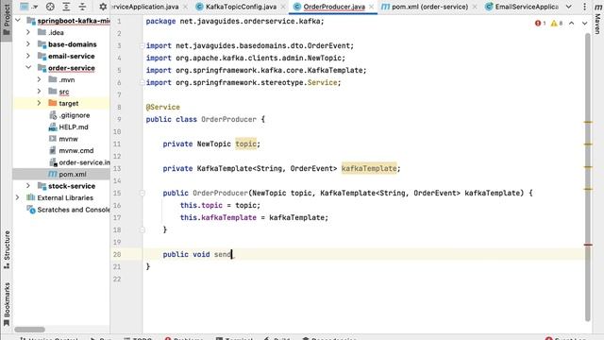This screenshot has height=340, width=604.
Task: Expand the stock-service module
Action: pos(28,186)
